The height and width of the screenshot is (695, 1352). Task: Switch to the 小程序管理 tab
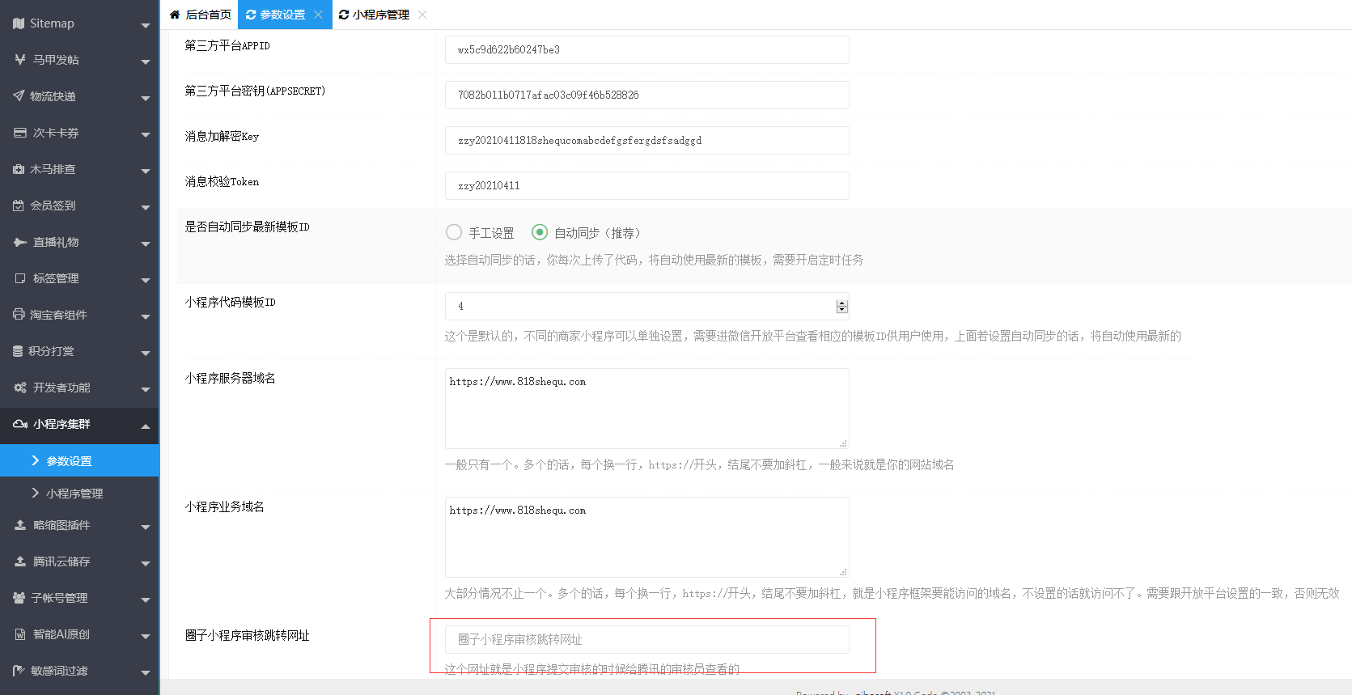point(383,15)
